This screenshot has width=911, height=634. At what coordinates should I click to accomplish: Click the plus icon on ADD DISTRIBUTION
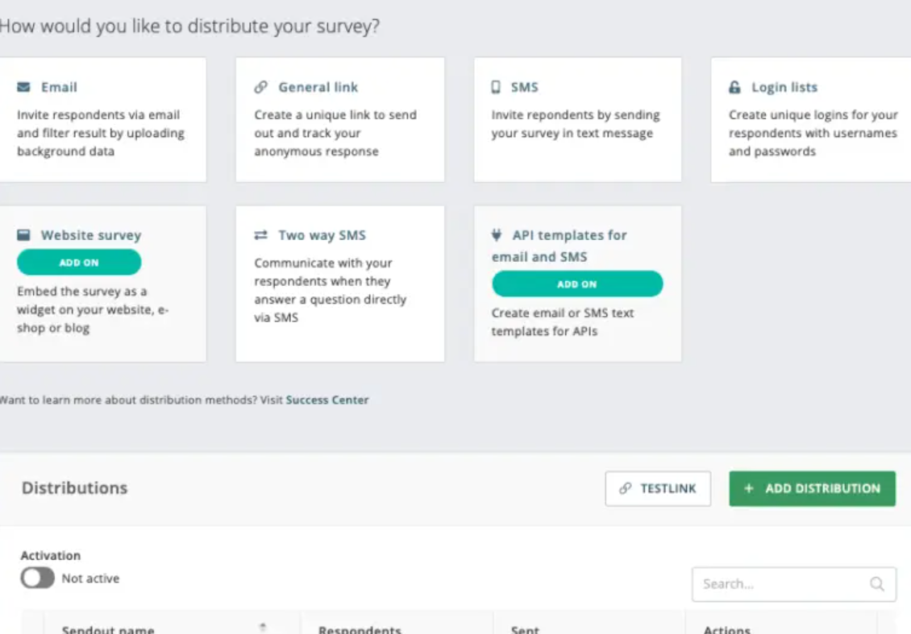click(747, 488)
